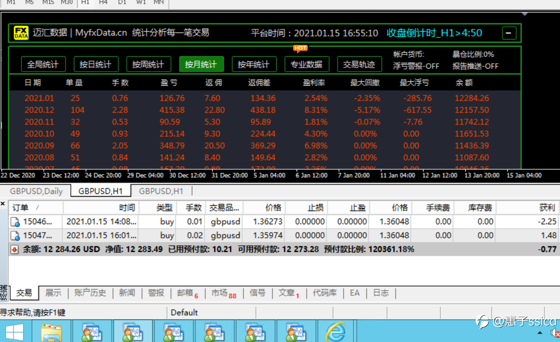560x342 pixels.
Task: Switch to the 展示 terminal tab
Action: point(53,293)
